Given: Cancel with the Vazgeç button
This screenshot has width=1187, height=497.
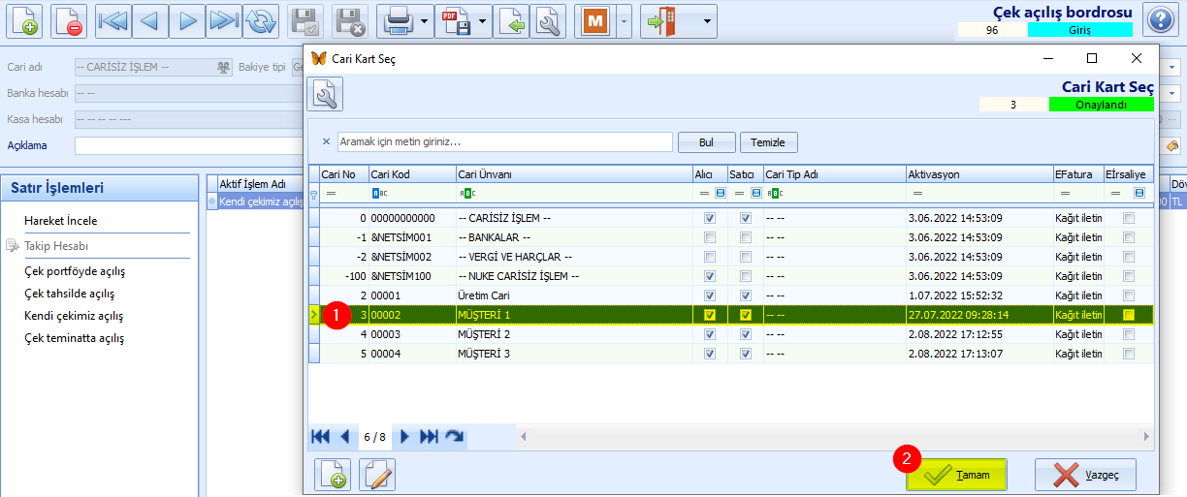Looking at the screenshot, I should pyautogui.click(x=1085, y=476).
